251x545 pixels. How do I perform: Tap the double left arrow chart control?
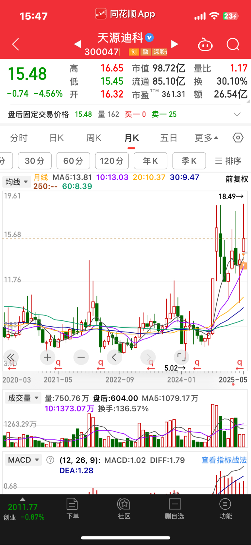[x=11, y=357]
